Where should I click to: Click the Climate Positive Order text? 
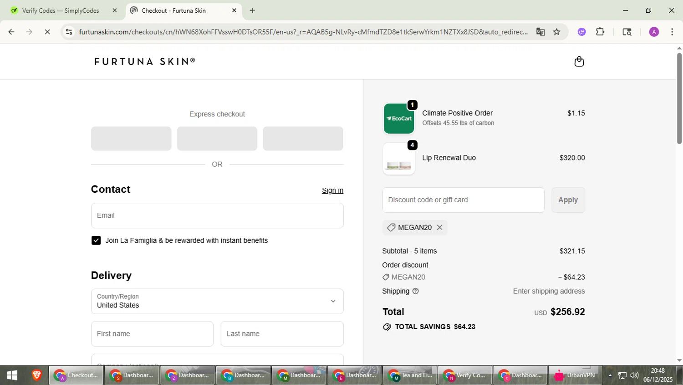coord(458,113)
